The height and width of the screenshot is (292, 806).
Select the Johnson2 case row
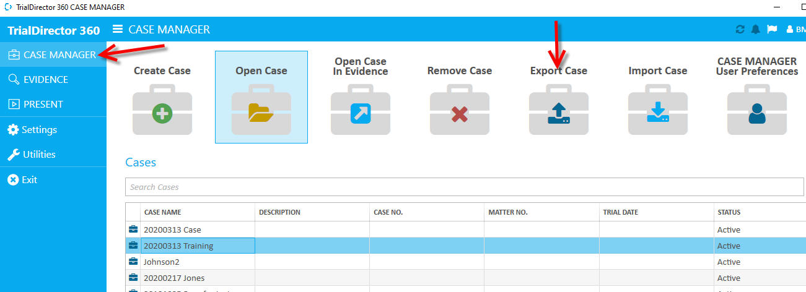465,262
